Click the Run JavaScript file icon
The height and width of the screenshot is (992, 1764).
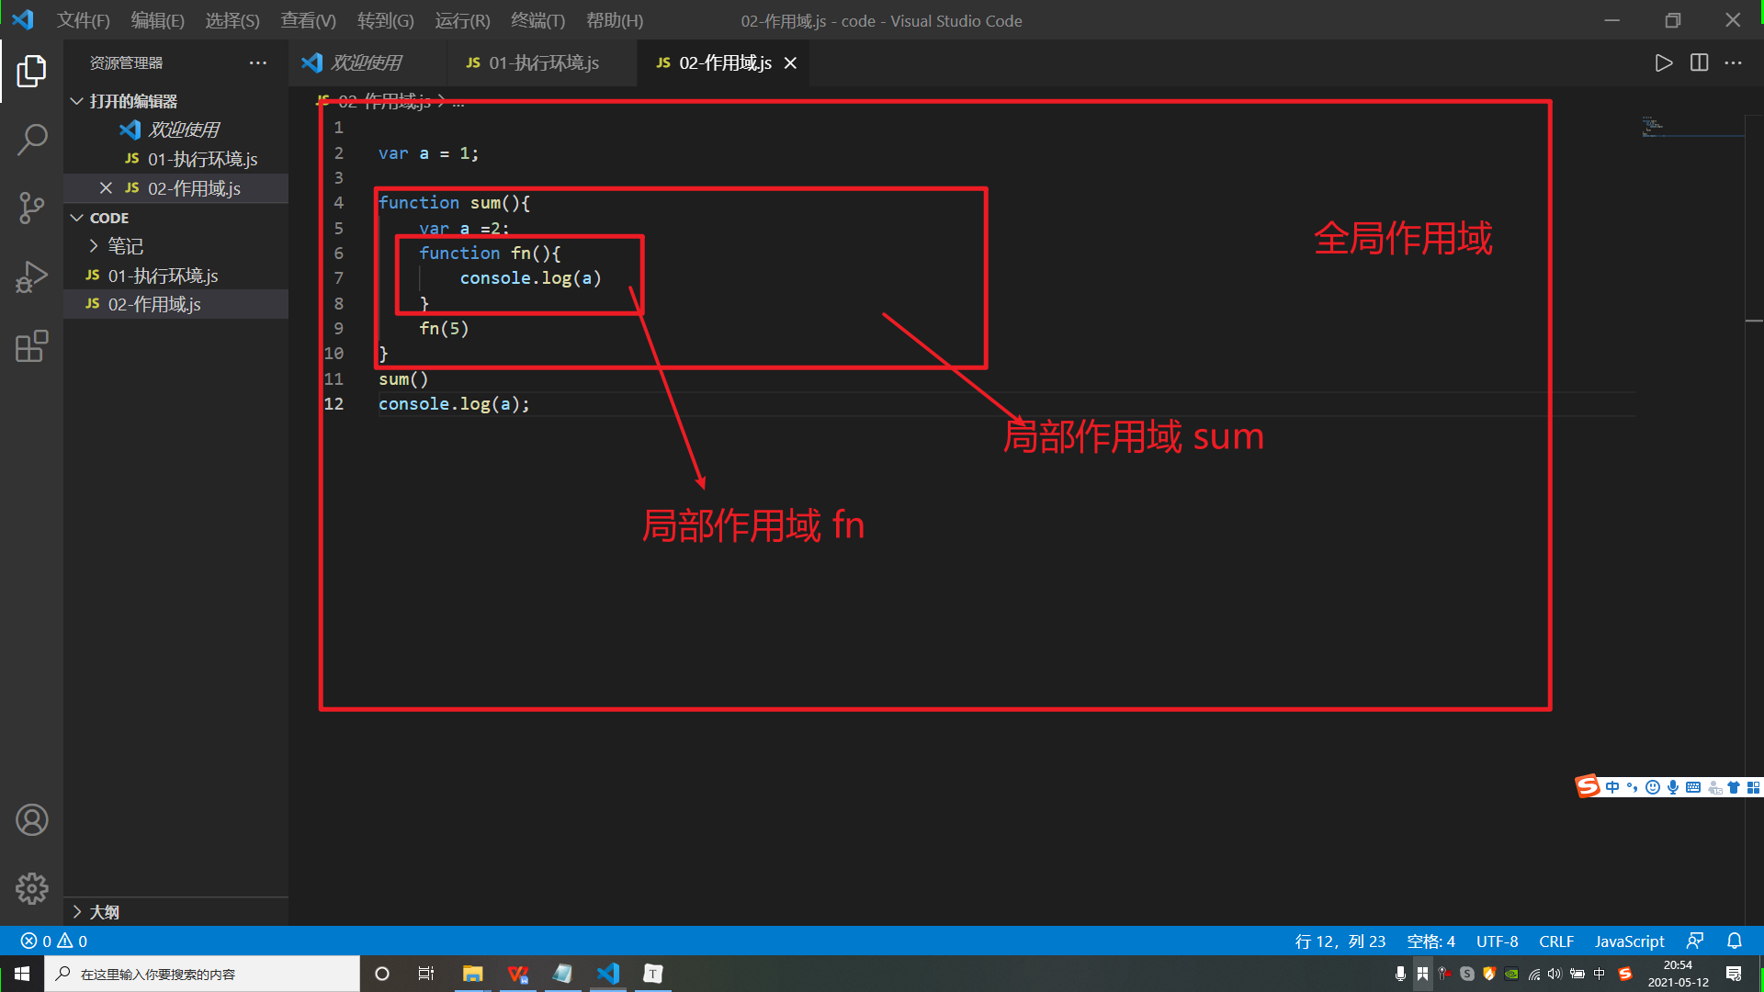coord(1664,62)
